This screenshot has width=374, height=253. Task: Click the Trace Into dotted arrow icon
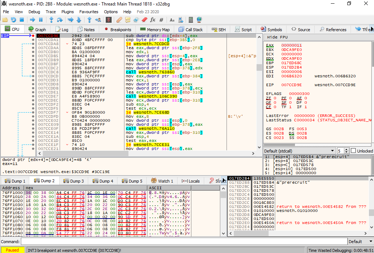click(70, 20)
